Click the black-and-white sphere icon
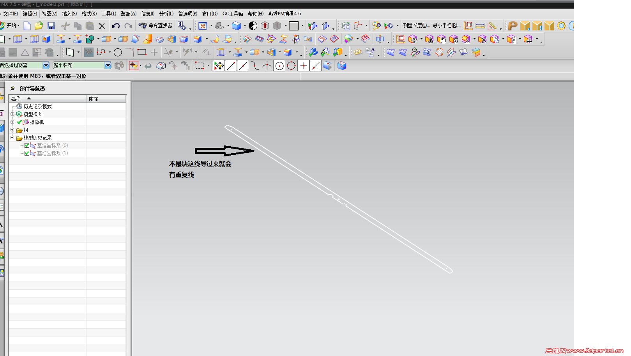The image size is (631, 356). 253,26
